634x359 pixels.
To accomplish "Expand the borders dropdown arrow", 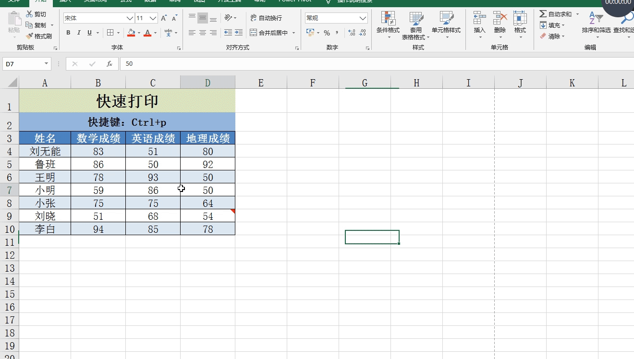I will pos(118,33).
